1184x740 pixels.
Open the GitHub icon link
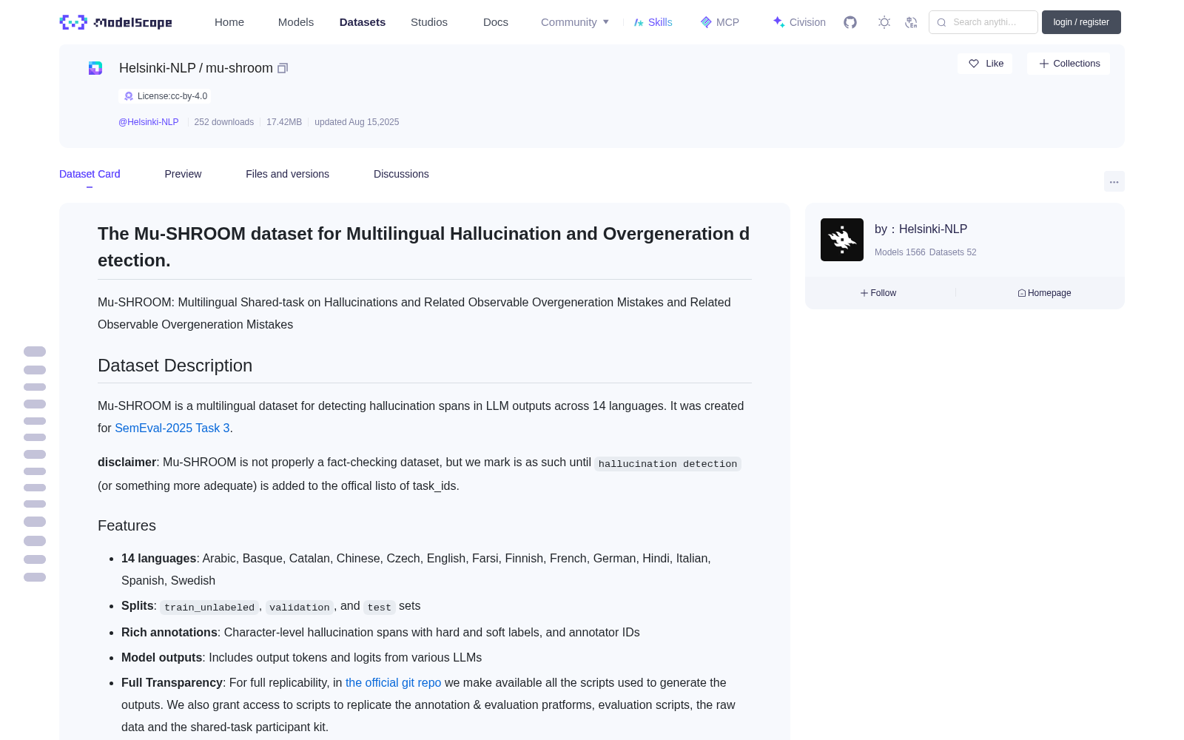click(x=850, y=22)
